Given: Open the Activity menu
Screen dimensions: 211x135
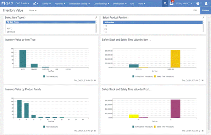Looking at the screenshot, I should (46, 4).
